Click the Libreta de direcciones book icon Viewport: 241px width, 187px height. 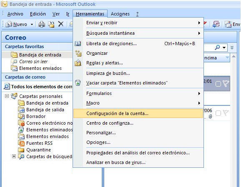pyautogui.click(x=78, y=44)
